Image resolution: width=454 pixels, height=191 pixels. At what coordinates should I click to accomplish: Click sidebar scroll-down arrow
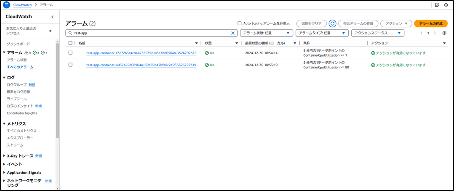pyautogui.click(x=57, y=188)
